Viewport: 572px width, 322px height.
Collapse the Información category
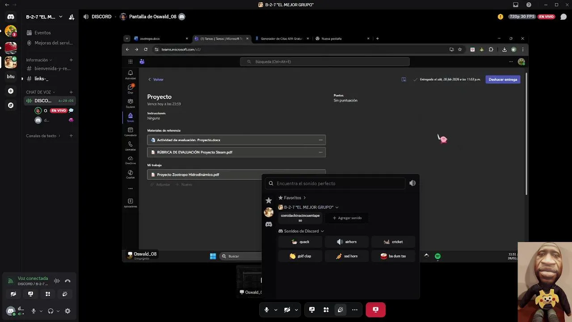[x=39, y=60]
